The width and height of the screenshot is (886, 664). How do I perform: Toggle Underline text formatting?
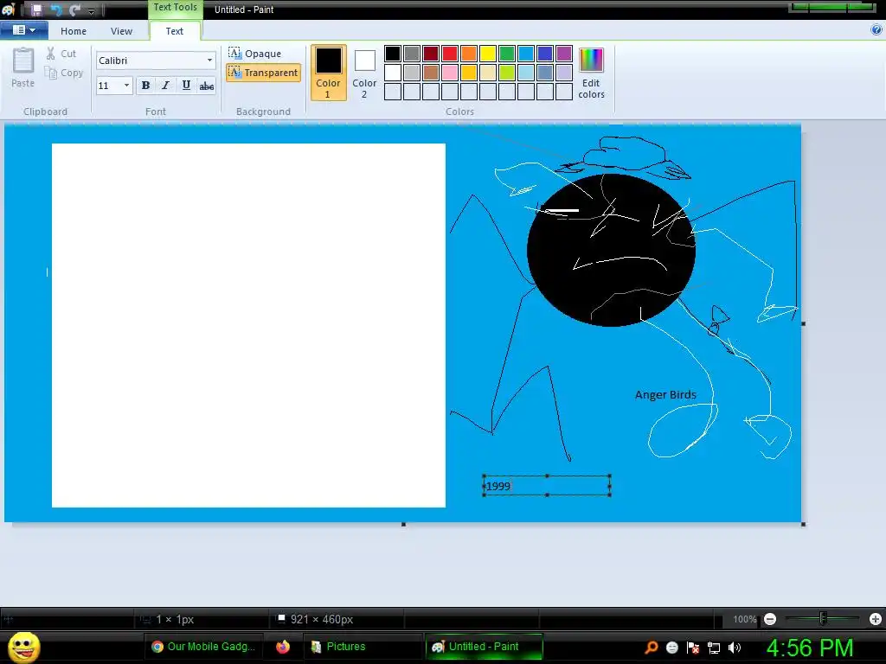coord(186,86)
